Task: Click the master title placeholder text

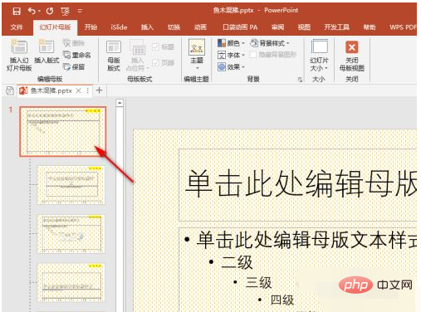Action: tap(301, 183)
